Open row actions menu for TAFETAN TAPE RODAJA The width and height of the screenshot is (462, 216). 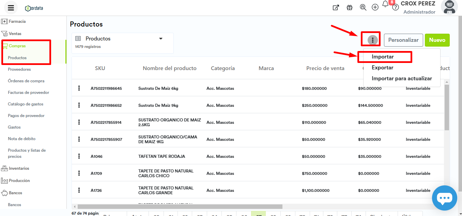[79, 156]
